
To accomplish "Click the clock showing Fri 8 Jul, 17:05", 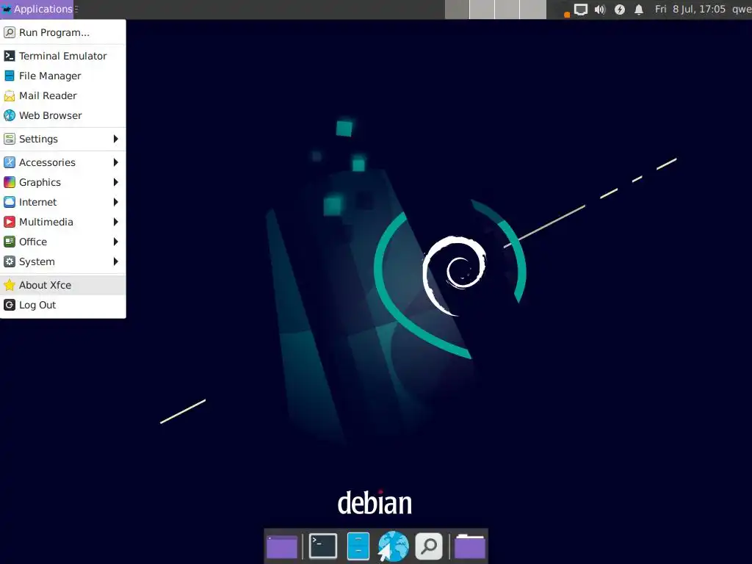I will [690, 9].
